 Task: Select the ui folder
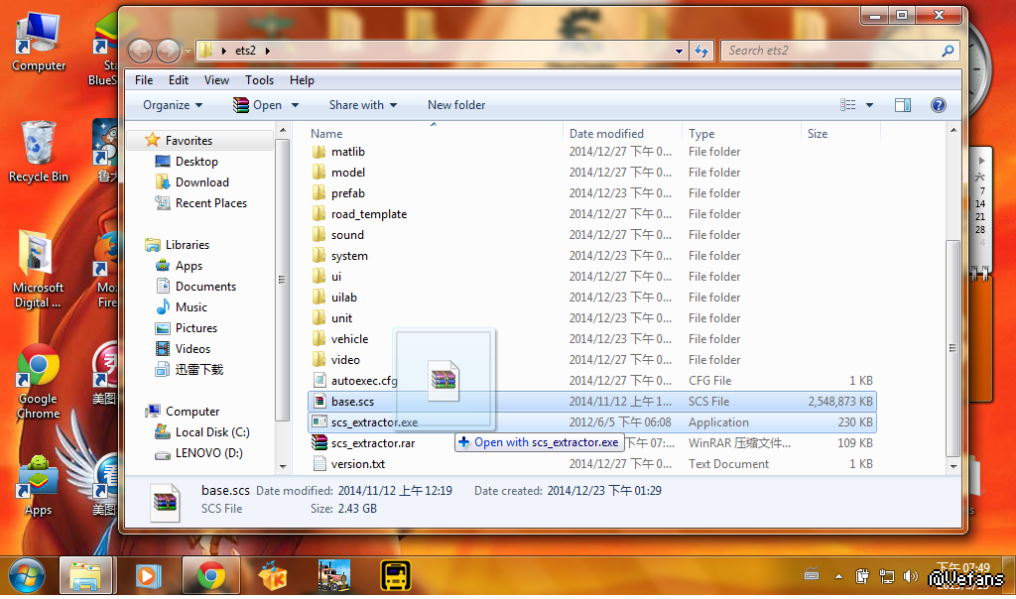(x=336, y=277)
